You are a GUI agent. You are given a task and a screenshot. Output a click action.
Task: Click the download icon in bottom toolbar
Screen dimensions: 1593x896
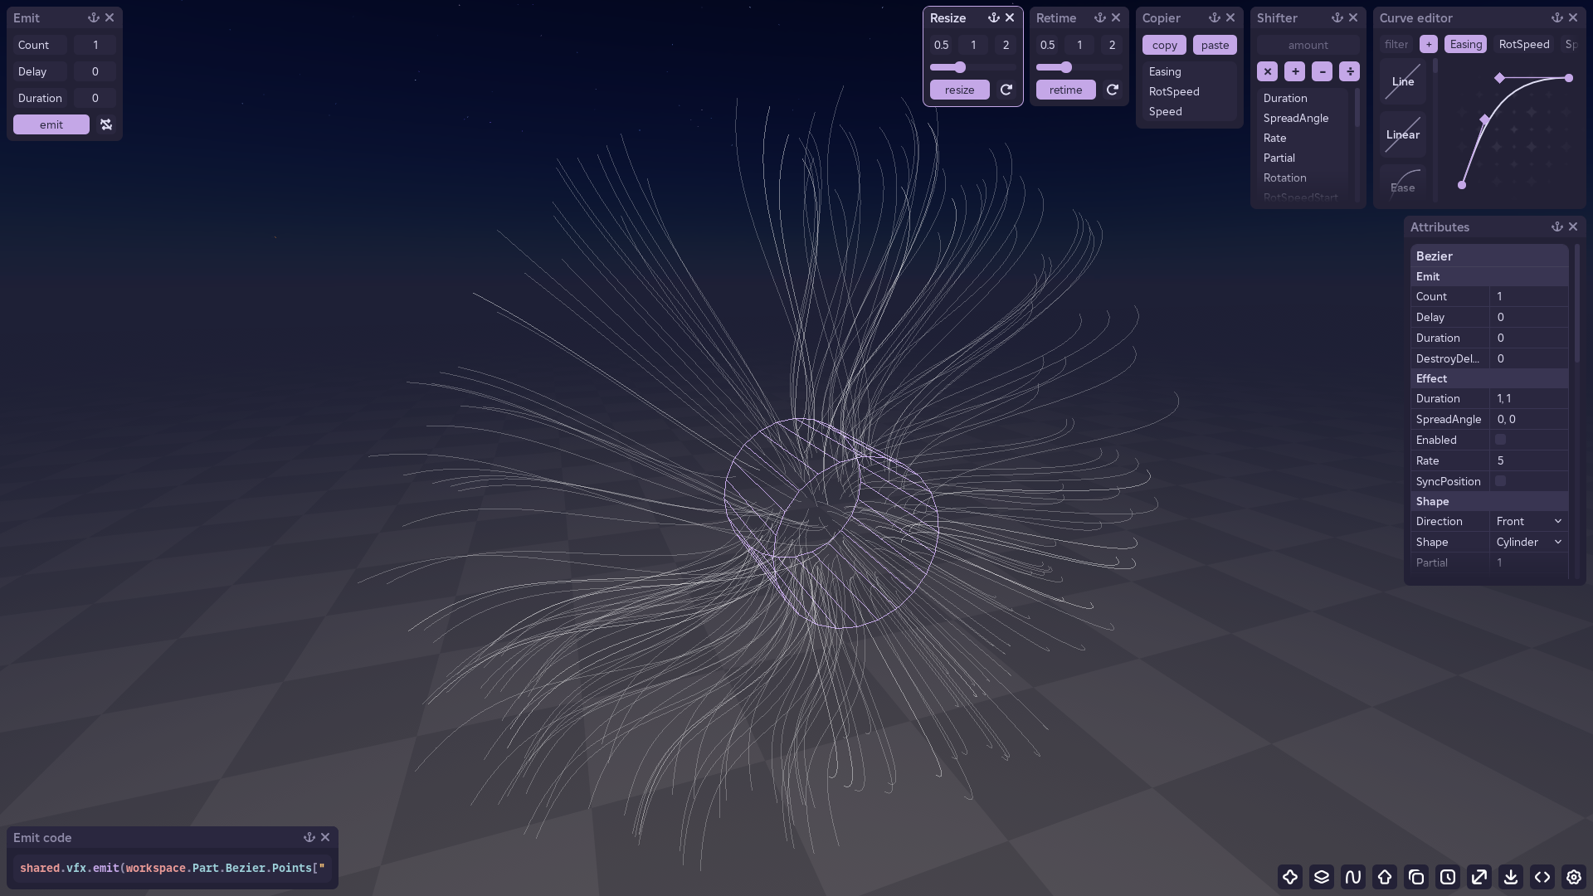click(1511, 877)
